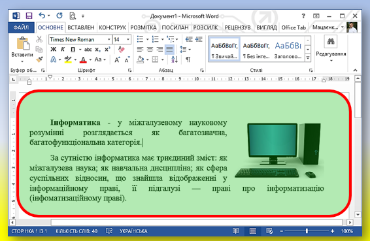The image size is (370, 241).
Task: Align paragraph text to the left
Action: (x=140, y=49)
